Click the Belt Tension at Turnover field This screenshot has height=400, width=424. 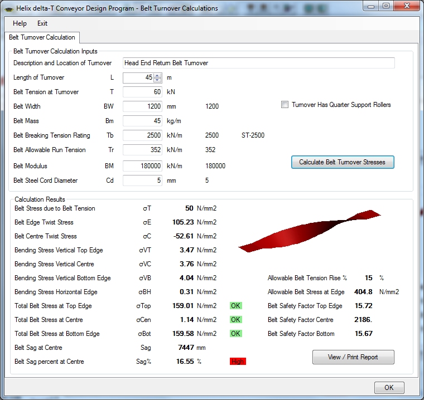[142, 92]
